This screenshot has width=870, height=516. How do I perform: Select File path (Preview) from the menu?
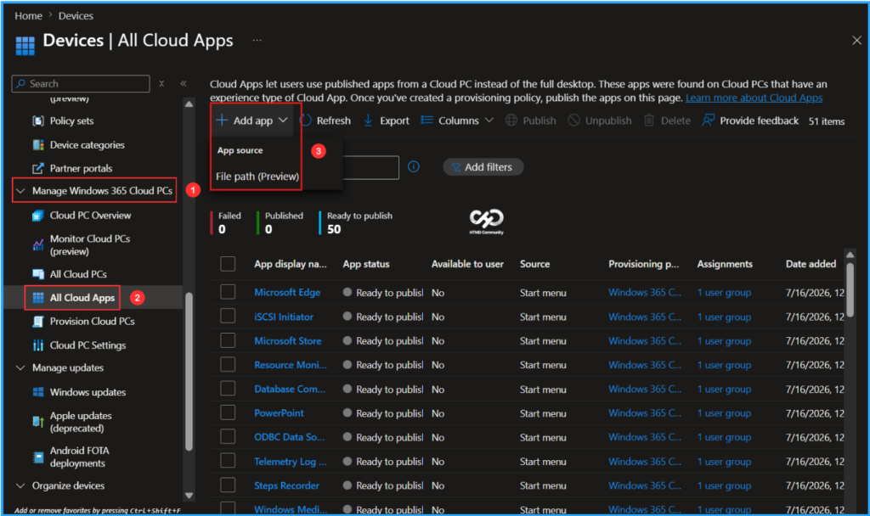(x=257, y=177)
